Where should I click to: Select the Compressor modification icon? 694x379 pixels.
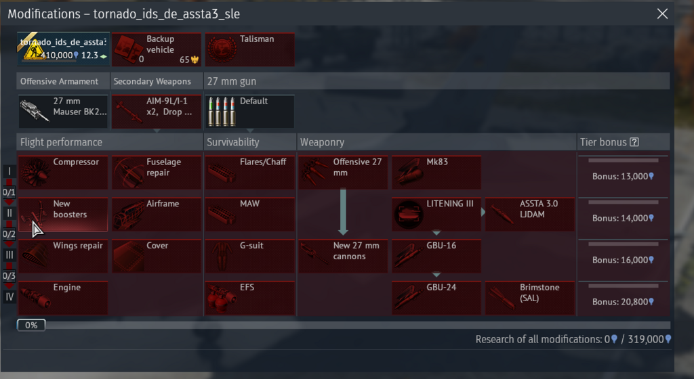coord(35,172)
